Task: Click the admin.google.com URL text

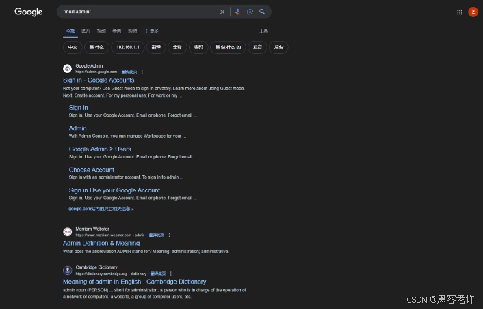Action: (96, 72)
